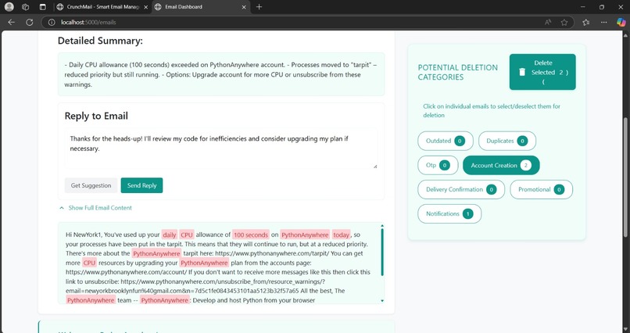Collapse the Show Full Email Content section
The image size is (630, 333).
(x=95, y=208)
